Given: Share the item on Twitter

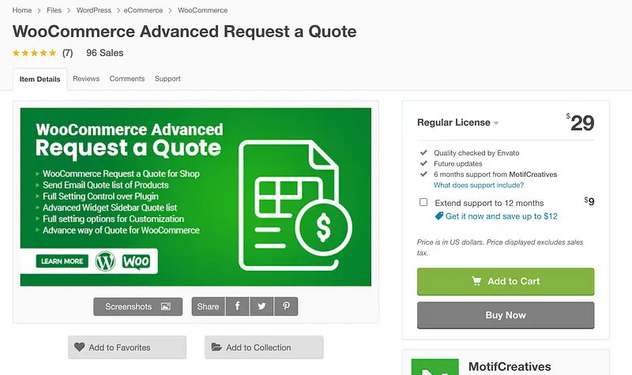Looking at the screenshot, I should (x=261, y=306).
